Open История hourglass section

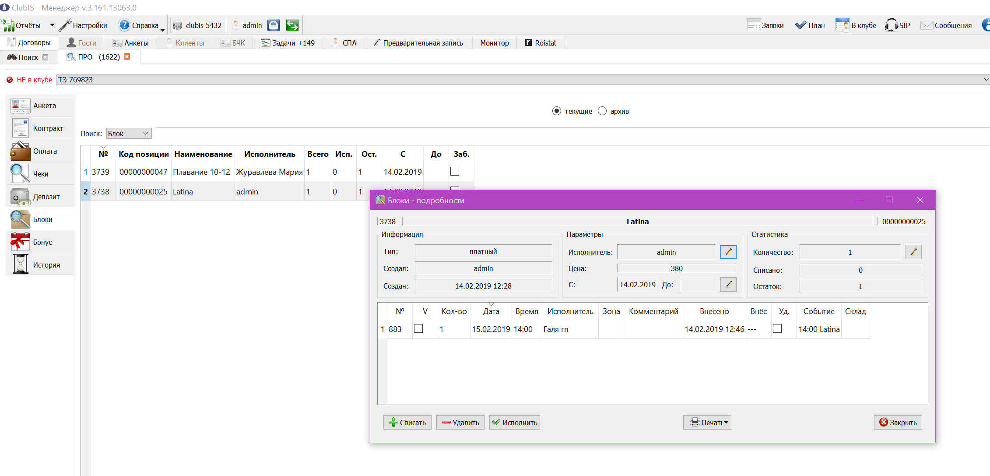coord(40,265)
